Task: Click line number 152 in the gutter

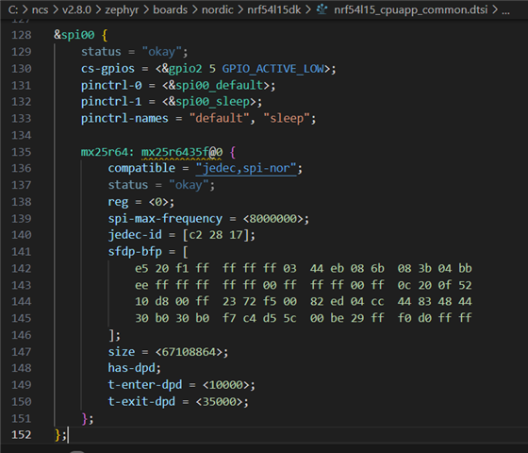Action: [x=21, y=435]
